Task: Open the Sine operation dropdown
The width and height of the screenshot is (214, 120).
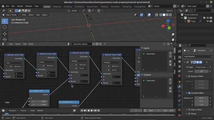Action: (x=14, y=63)
